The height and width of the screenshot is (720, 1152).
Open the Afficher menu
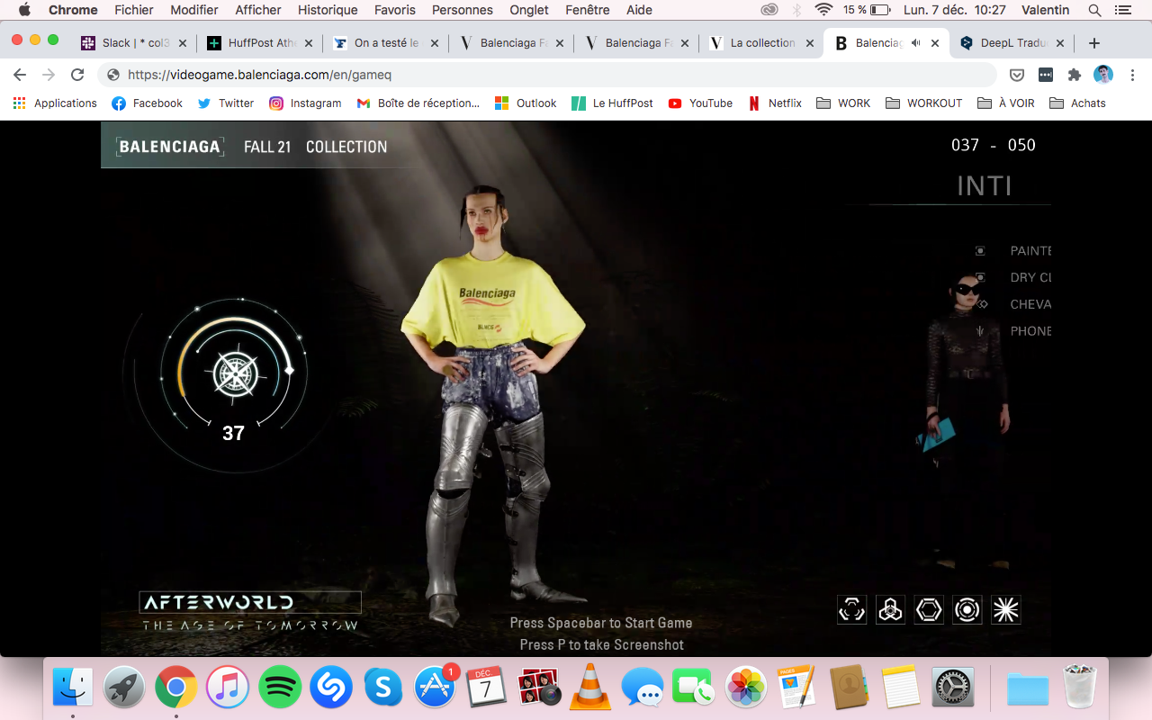pyautogui.click(x=258, y=10)
